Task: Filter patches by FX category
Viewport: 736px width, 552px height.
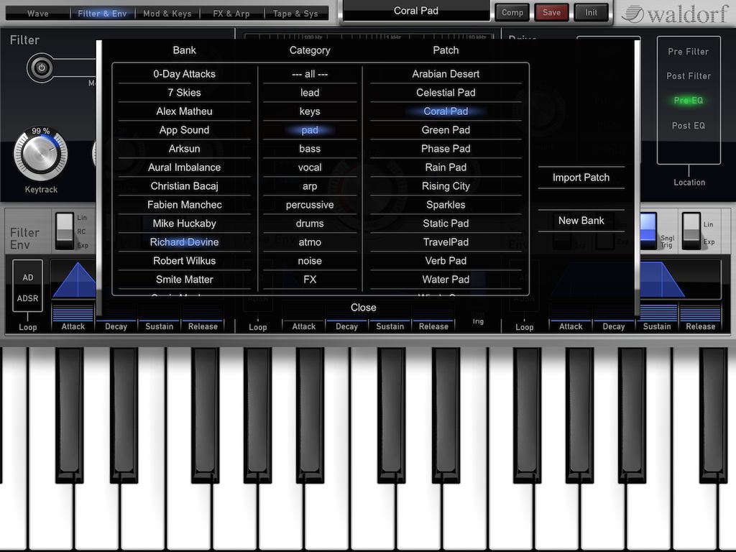Action: click(310, 280)
